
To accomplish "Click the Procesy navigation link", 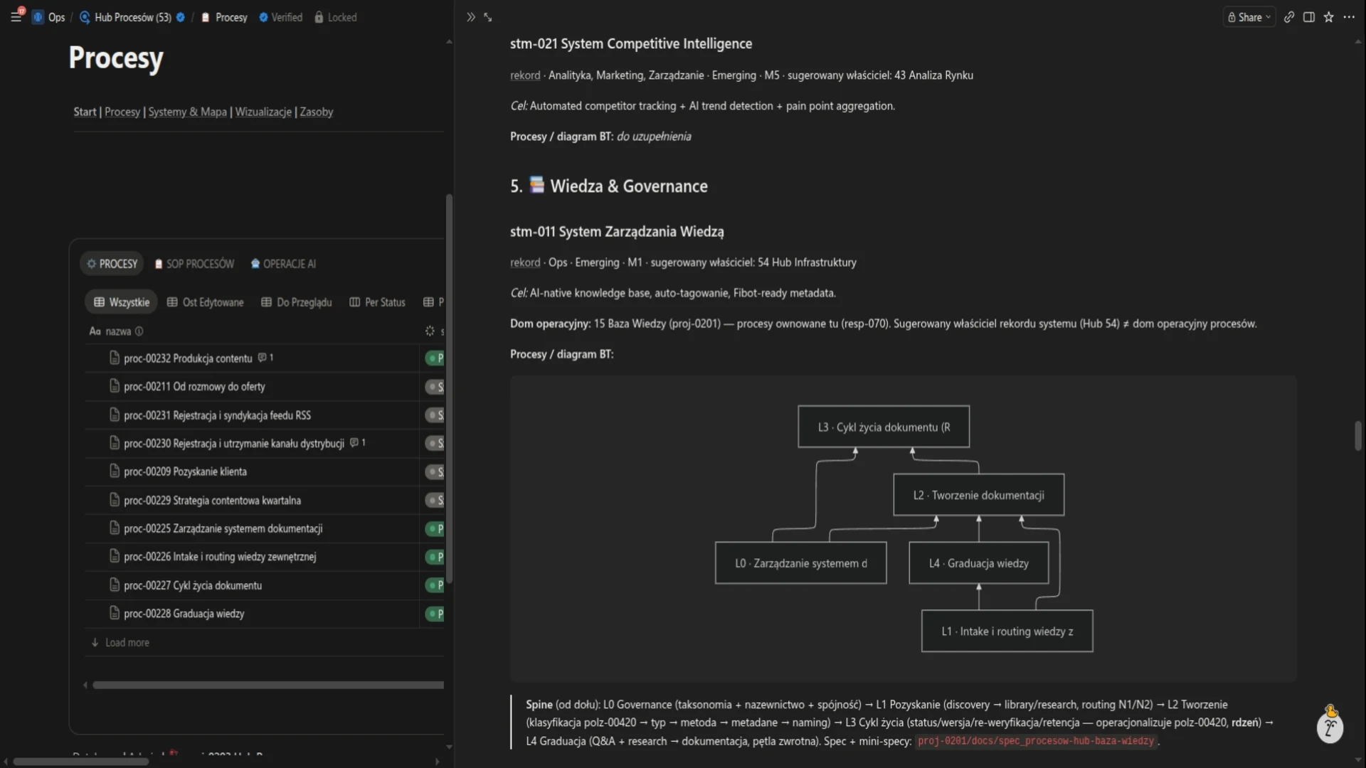I will (122, 112).
